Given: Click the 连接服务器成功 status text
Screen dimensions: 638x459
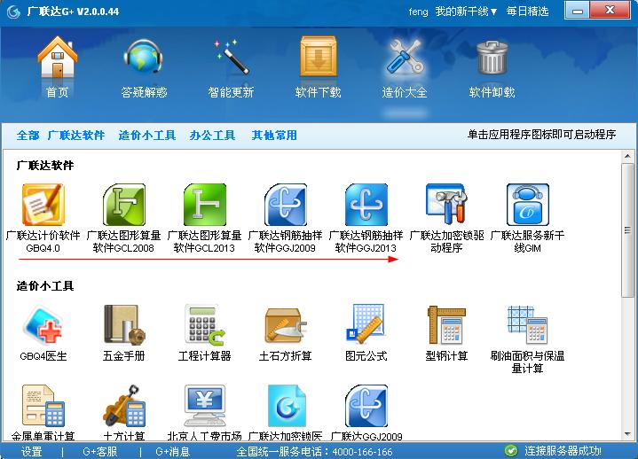Looking at the screenshot, I should tap(563, 451).
